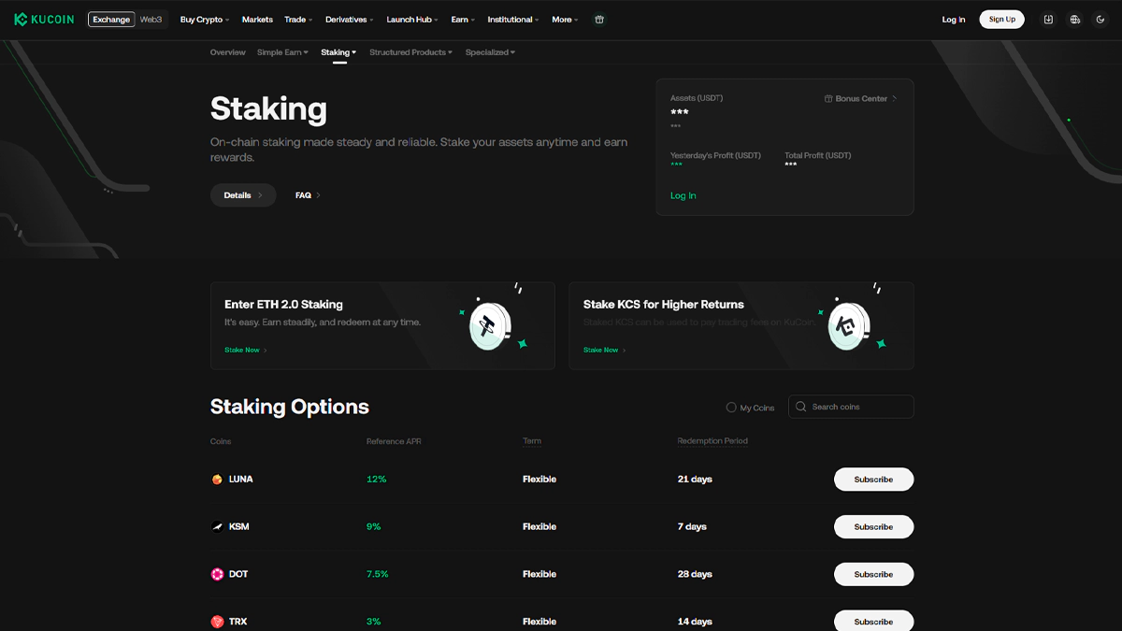Toggle dark mode with moon icon
Image resolution: width=1122 pixels, height=631 pixels.
point(1100,20)
